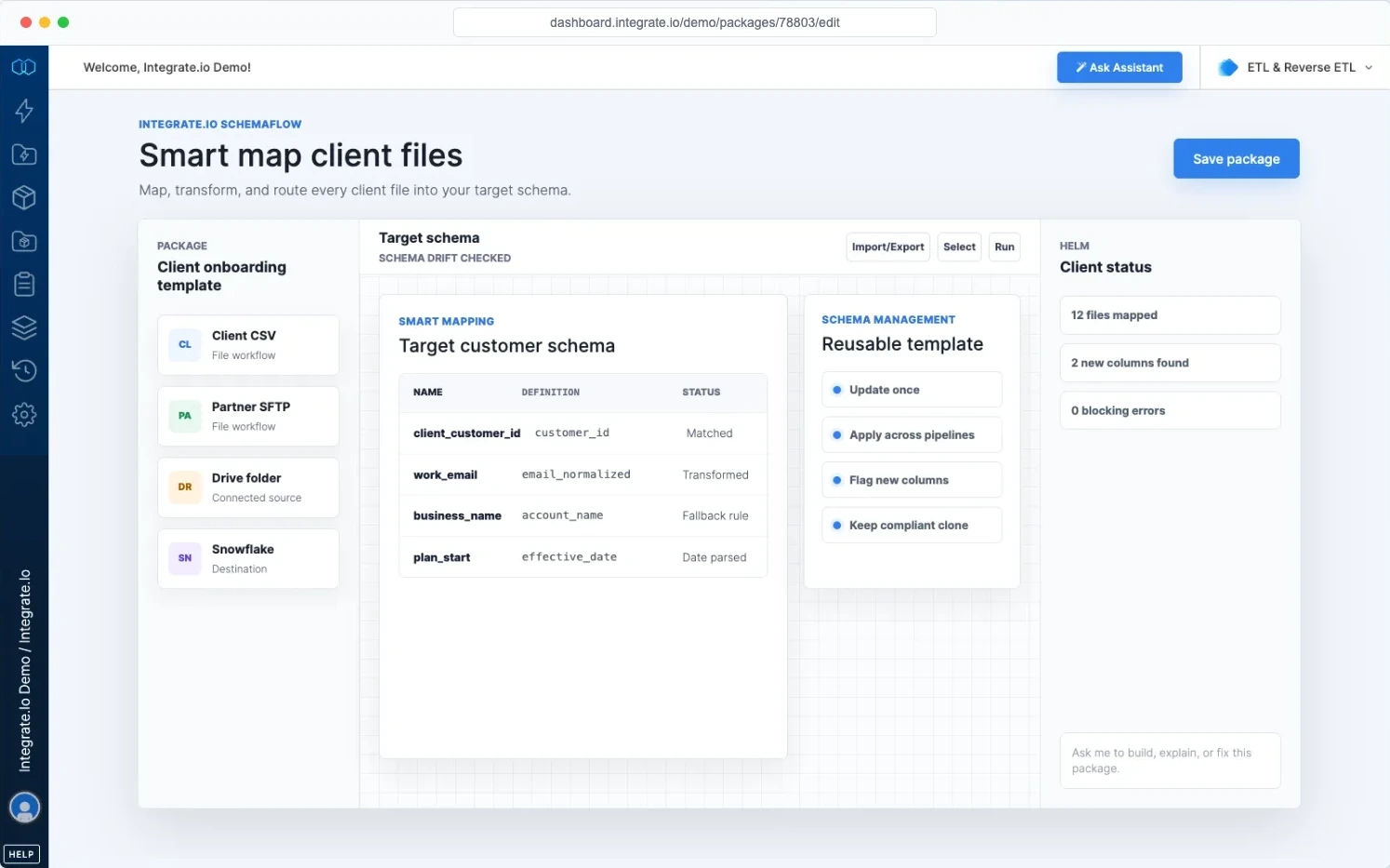Click the PA badge on Partner SFTP
This screenshot has width=1390, height=868.
tap(185, 416)
